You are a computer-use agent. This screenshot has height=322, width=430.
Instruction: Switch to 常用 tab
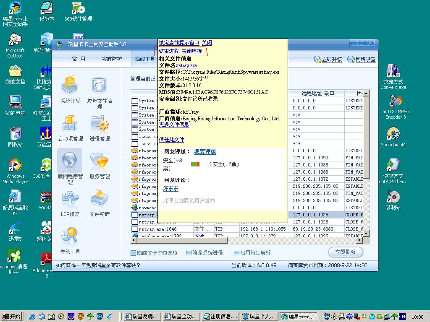[x=79, y=59]
